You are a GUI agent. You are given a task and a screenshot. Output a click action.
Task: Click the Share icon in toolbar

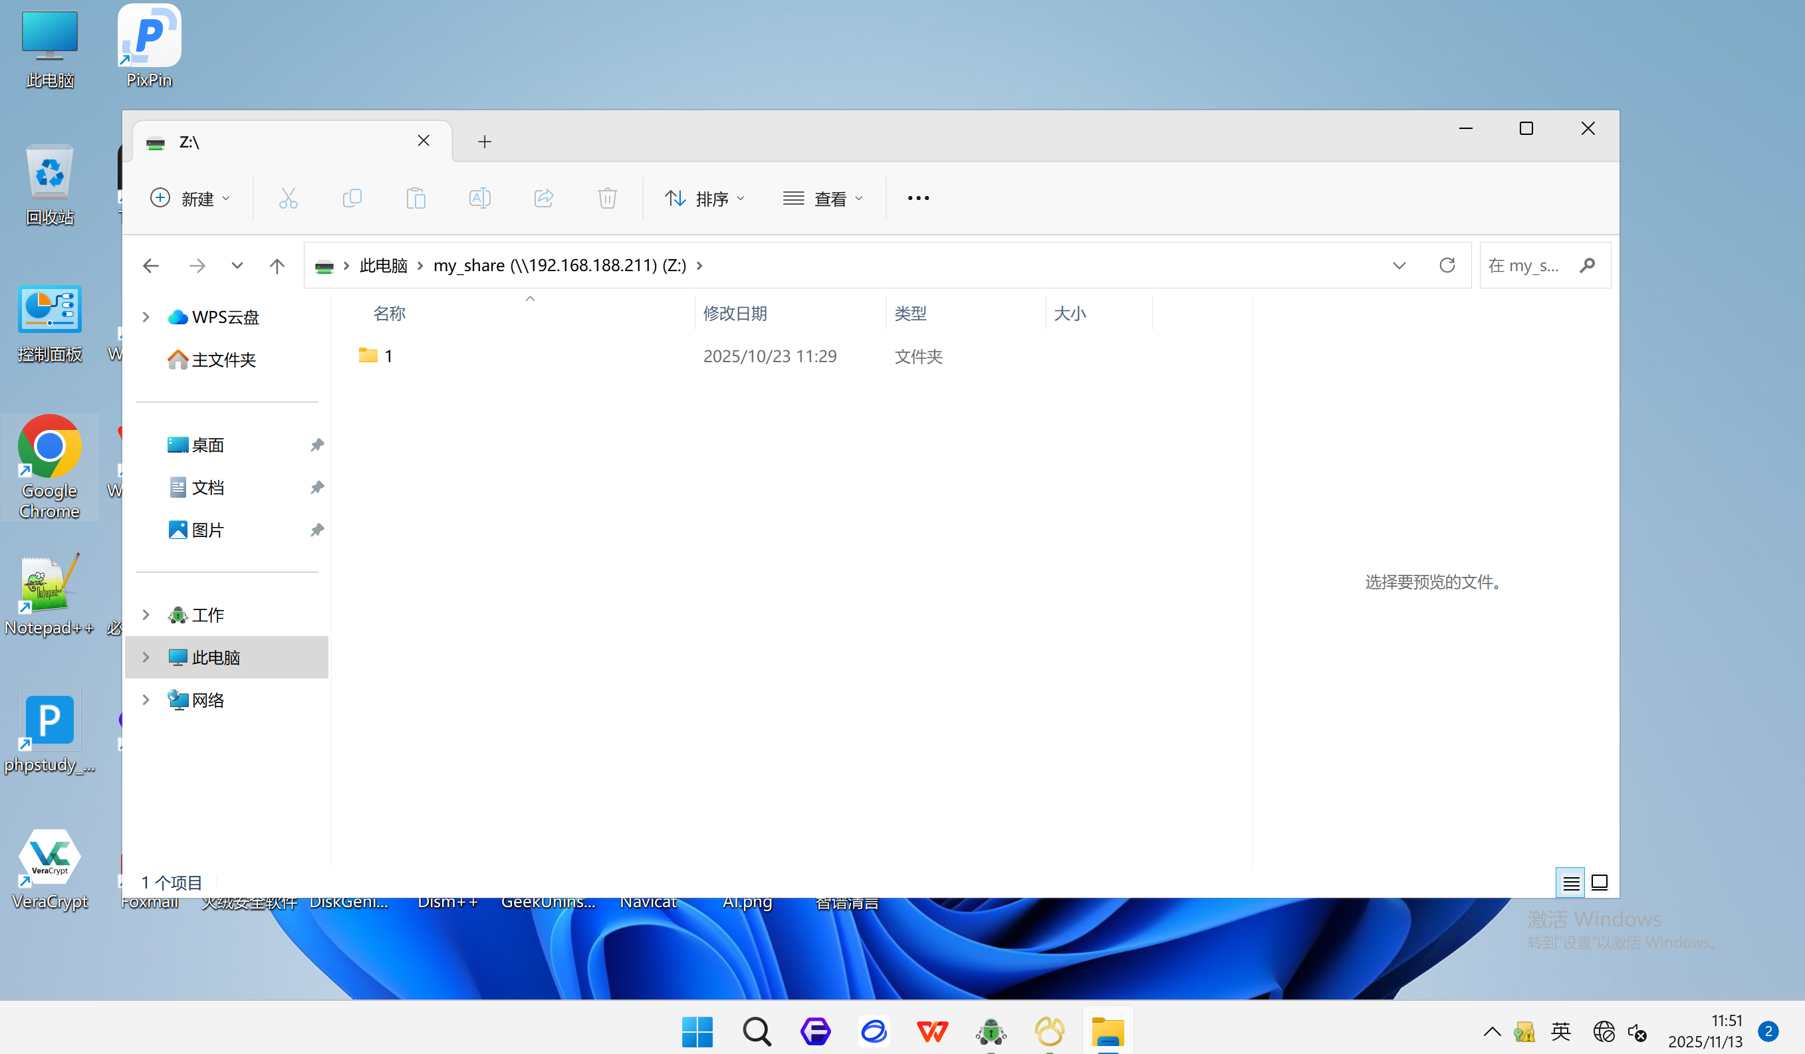click(x=544, y=198)
